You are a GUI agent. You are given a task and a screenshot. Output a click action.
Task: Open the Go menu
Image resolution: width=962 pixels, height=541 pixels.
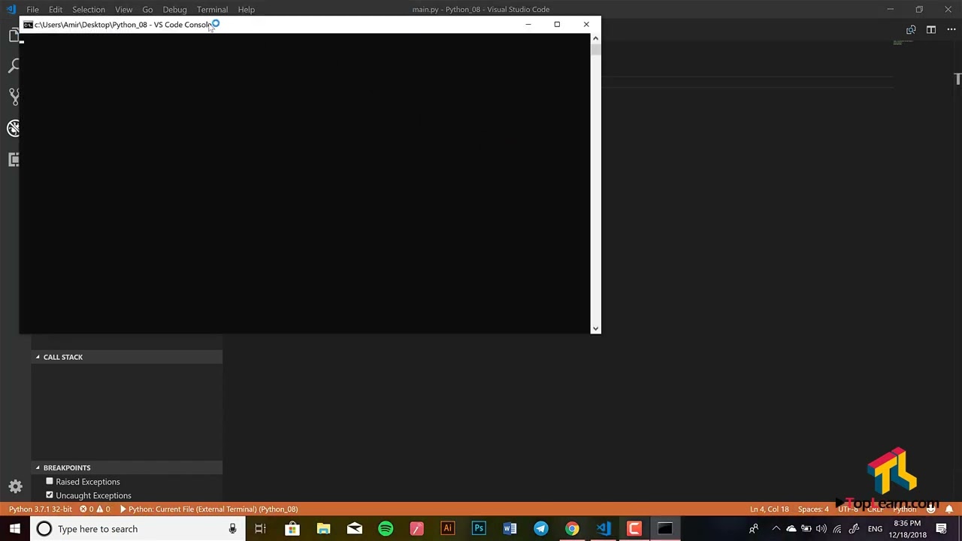tap(147, 9)
